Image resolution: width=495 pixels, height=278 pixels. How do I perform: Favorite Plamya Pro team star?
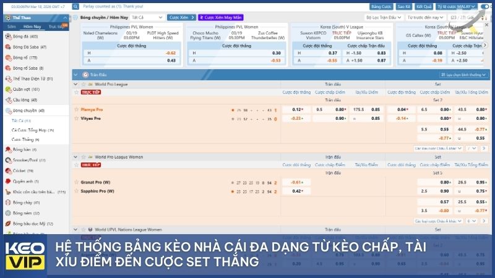pos(76,109)
